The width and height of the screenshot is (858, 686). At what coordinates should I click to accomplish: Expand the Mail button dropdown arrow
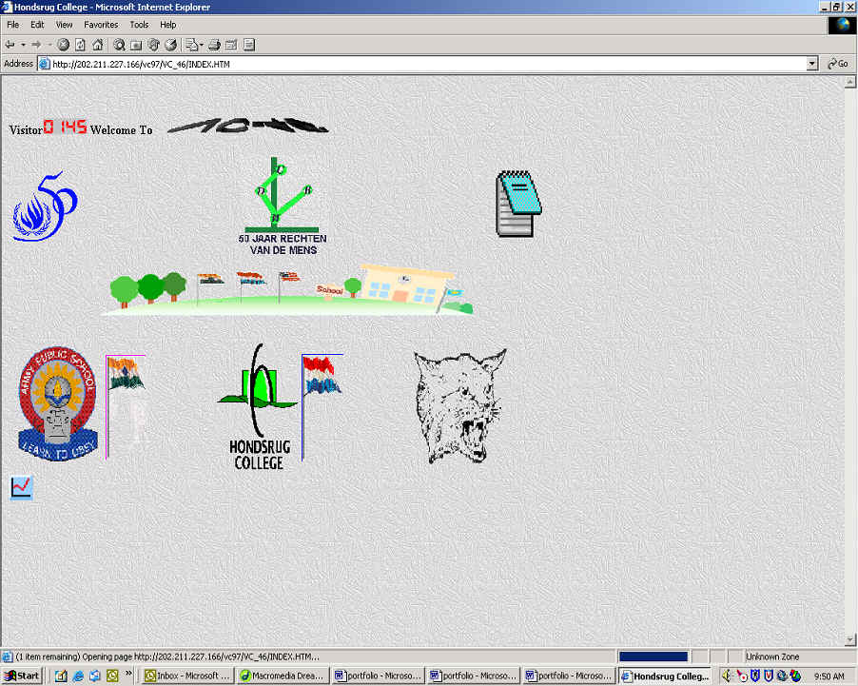[x=202, y=45]
